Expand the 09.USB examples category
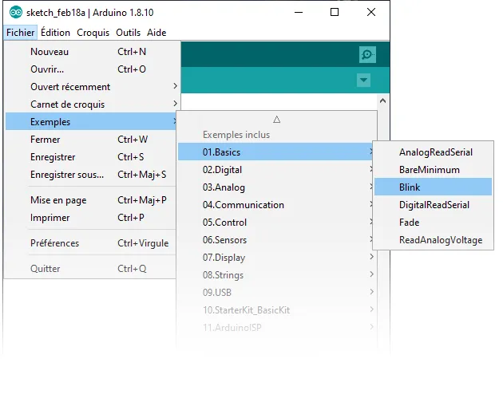The height and width of the screenshot is (402, 503). 276,293
